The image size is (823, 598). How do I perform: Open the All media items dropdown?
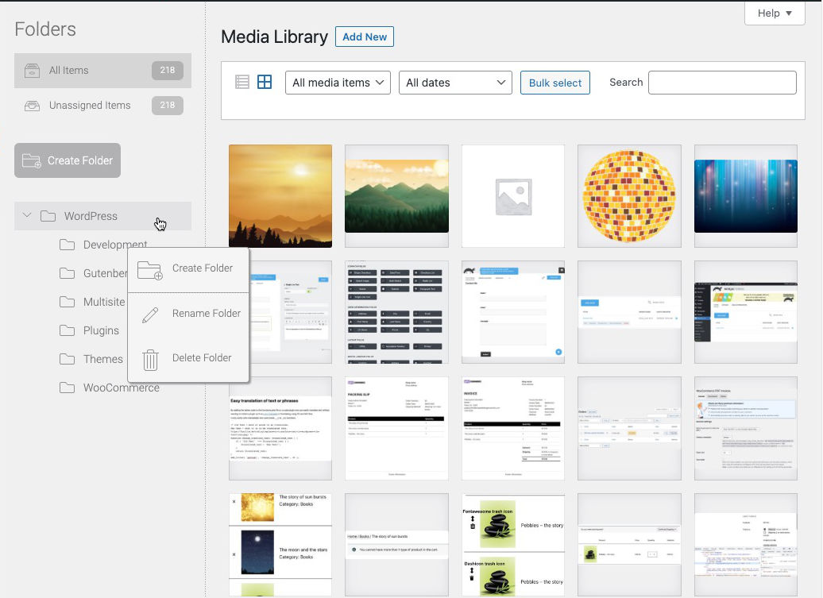pos(337,82)
